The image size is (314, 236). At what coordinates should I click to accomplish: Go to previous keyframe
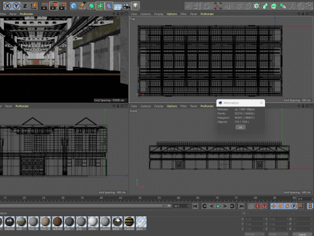[x=204, y=206]
